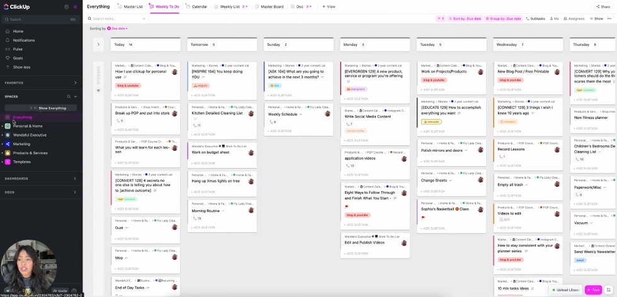Click the Share button
This screenshot has height=297, width=617.
tap(603, 7)
